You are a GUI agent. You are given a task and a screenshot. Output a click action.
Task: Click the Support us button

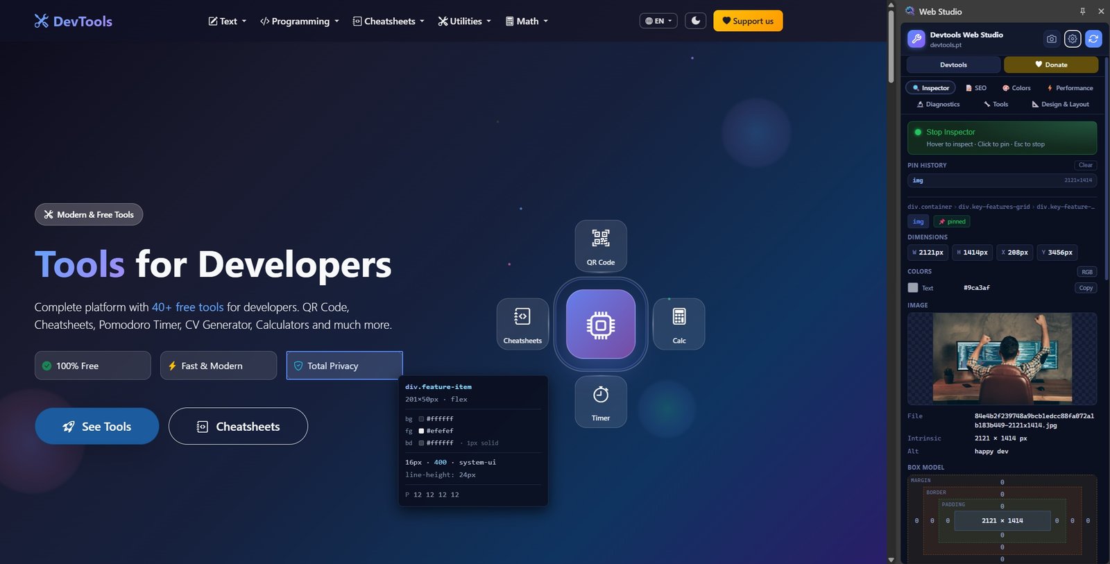tap(748, 21)
